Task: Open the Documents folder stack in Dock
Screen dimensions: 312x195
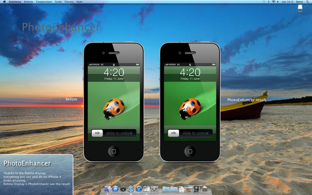Action: pos(174,189)
